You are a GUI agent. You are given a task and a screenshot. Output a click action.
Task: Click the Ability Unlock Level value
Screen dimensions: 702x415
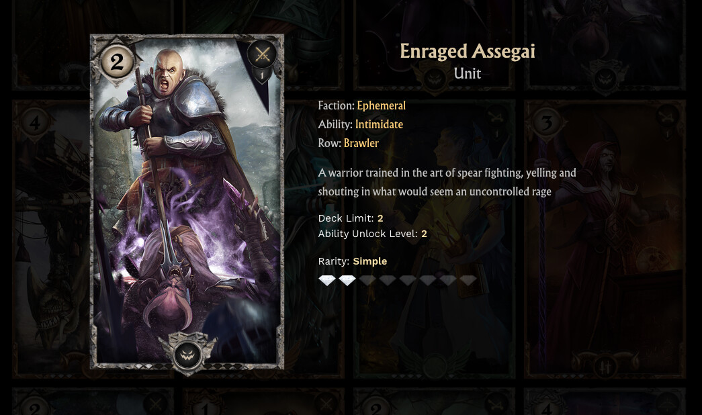point(424,234)
